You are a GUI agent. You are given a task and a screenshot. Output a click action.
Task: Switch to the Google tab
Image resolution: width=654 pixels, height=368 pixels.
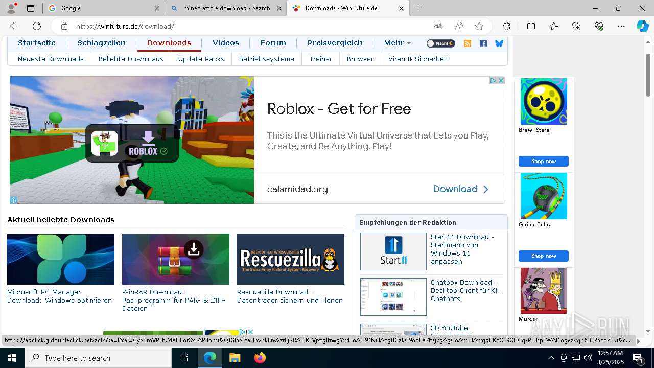click(103, 8)
